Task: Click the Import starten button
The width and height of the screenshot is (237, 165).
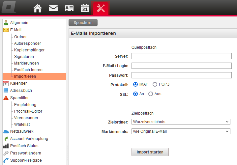Action: coord(150,152)
